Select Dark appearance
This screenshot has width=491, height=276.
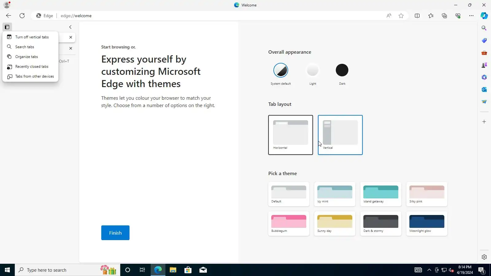(342, 70)
